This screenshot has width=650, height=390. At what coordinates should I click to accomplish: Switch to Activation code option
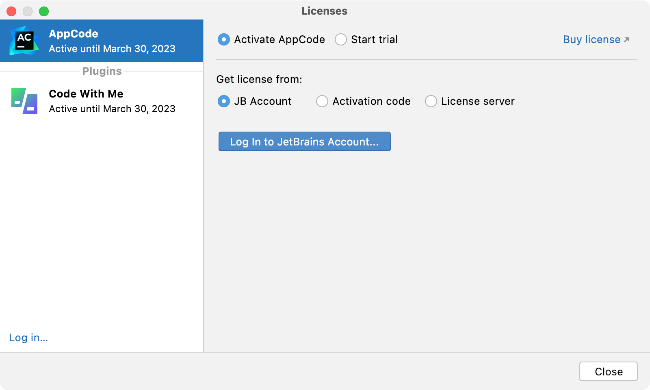[322, 101]
